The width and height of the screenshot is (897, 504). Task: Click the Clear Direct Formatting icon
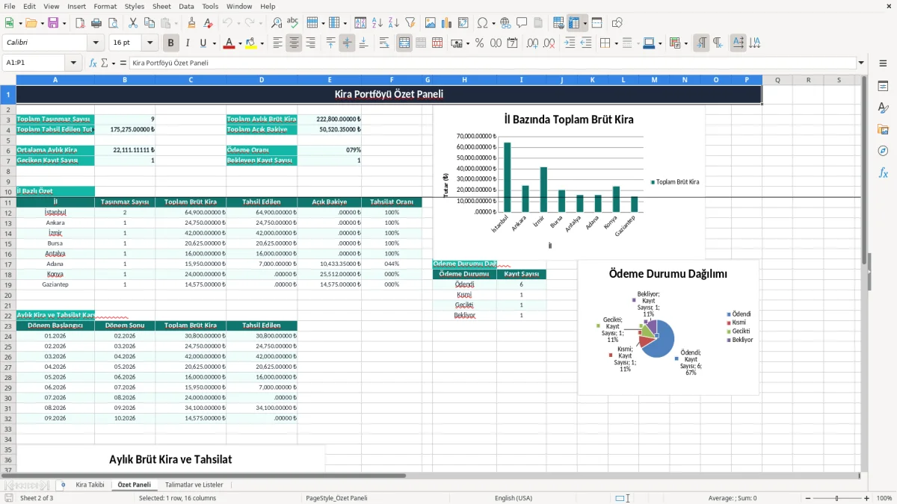pos(208,23)
